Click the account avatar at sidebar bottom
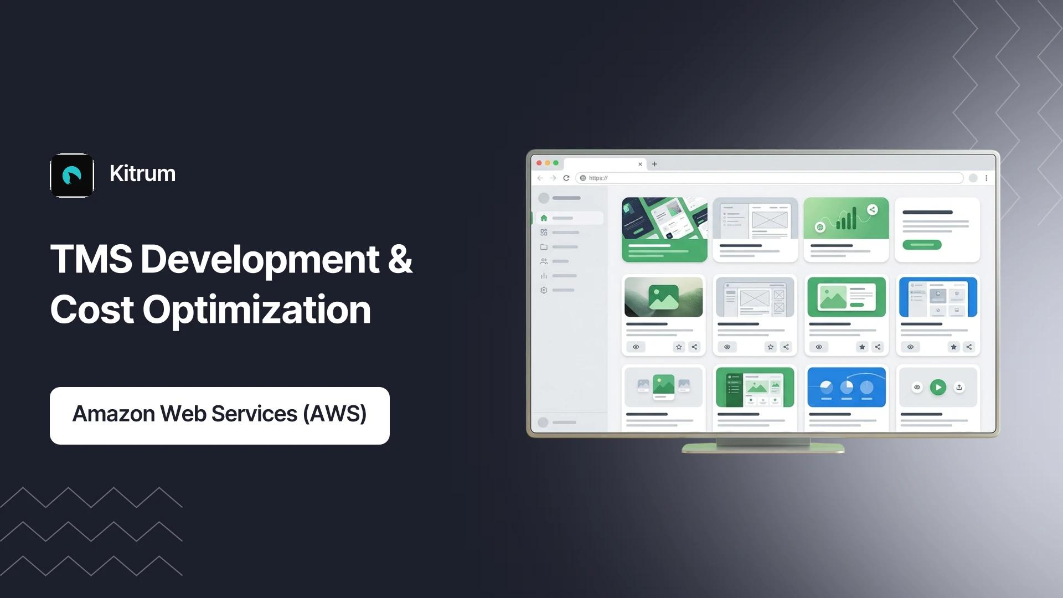 [543, 422]
